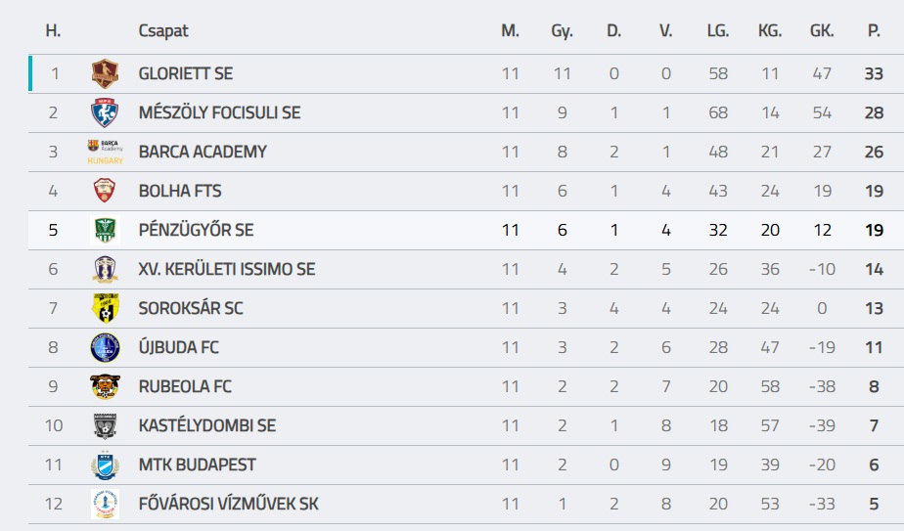The image size is (904, 531).
Task: Click the XV. Kerületi Issimo SE badge
Action: pos(105,269)
